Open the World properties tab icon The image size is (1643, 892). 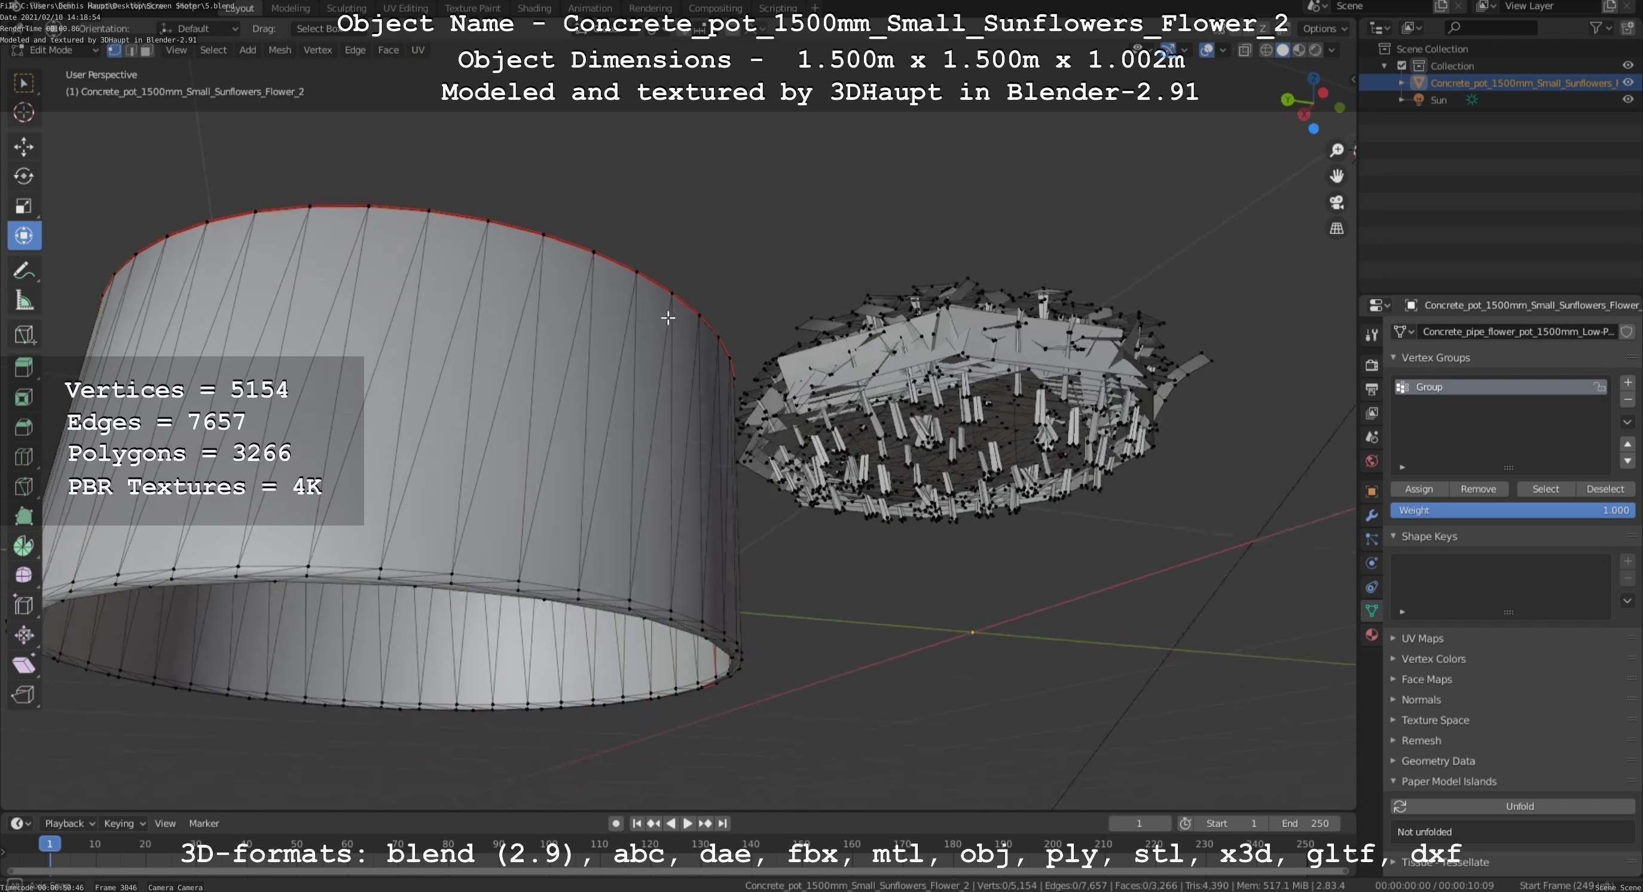coord(1372,461)
